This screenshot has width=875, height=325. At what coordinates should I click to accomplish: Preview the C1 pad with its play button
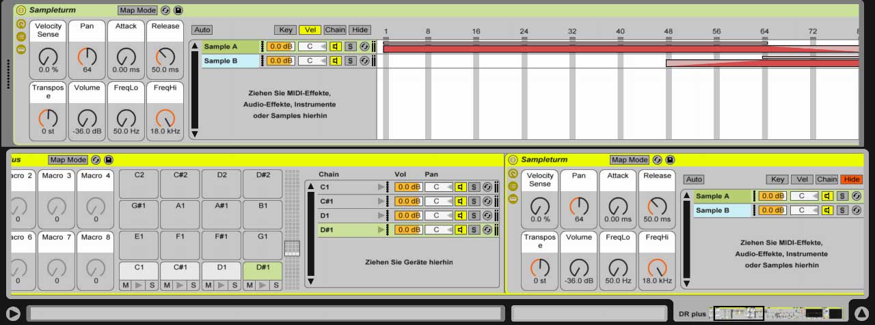click(139, 285)
